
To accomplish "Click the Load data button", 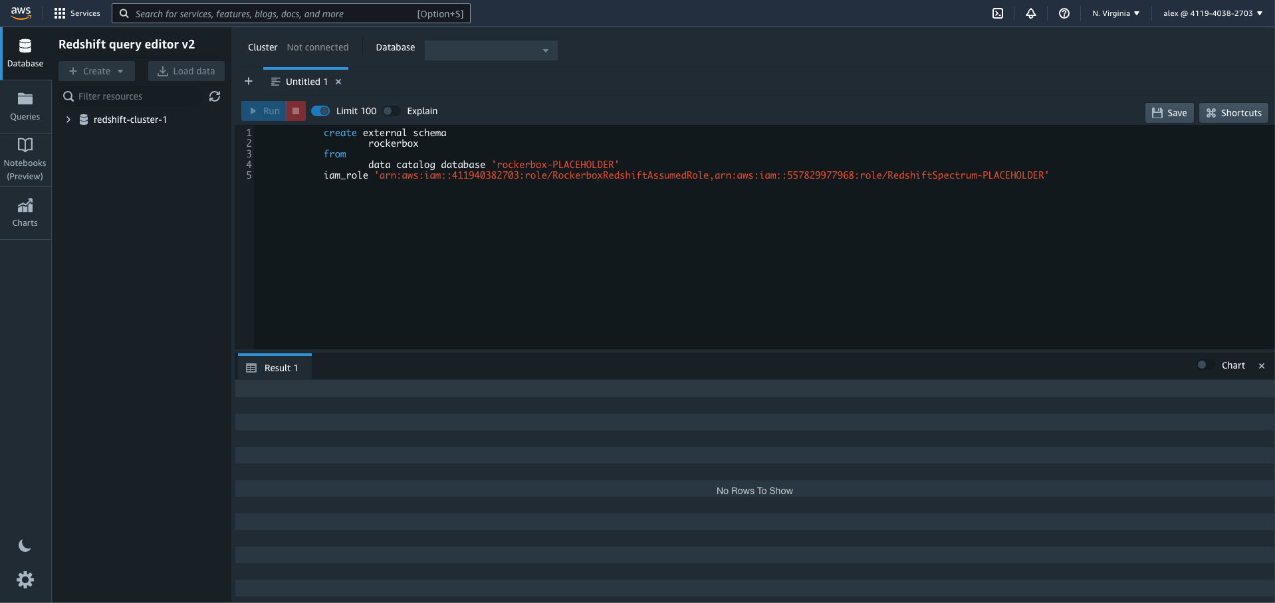I will coord(186,71).
